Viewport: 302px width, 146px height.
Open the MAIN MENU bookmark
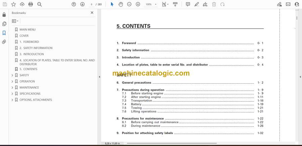28,30
